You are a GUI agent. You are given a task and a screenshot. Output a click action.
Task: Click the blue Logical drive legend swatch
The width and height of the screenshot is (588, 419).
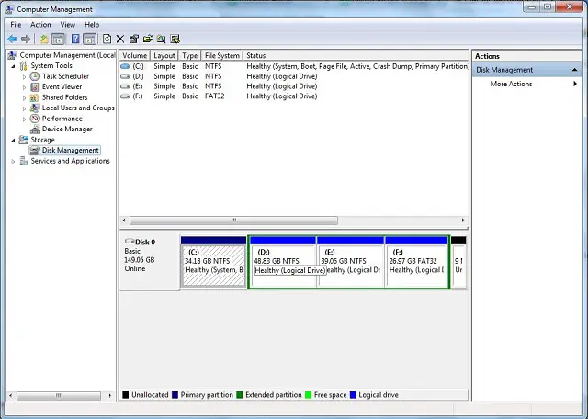click(x=353, y=395)
